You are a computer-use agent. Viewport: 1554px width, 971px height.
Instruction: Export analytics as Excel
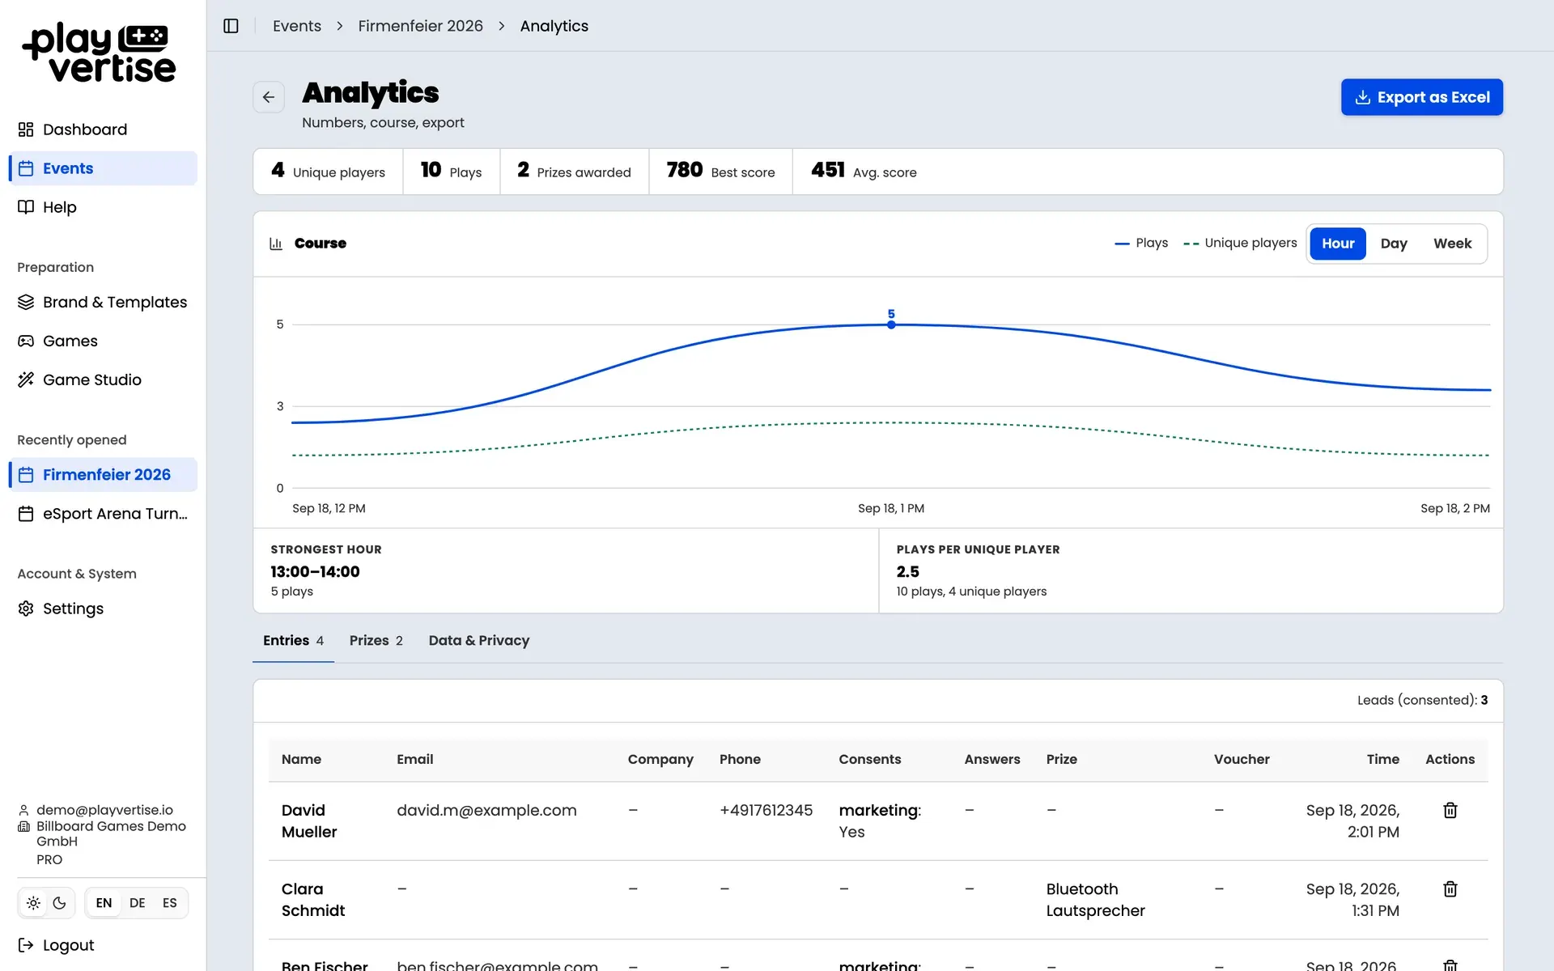[1421, 97]
